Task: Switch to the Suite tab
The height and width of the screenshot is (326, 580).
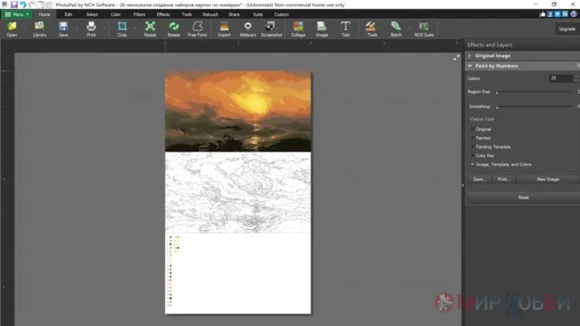Action: coord(258,14)
